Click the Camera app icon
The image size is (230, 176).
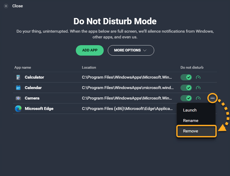tap(18, 98)
